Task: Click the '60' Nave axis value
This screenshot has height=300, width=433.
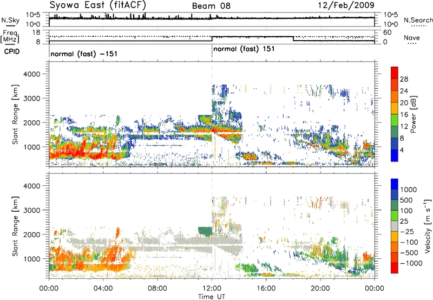Action: pos(388,32)
